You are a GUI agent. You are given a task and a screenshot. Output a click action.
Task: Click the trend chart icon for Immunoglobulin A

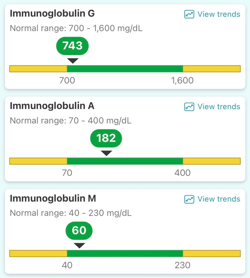pos(189,107)
